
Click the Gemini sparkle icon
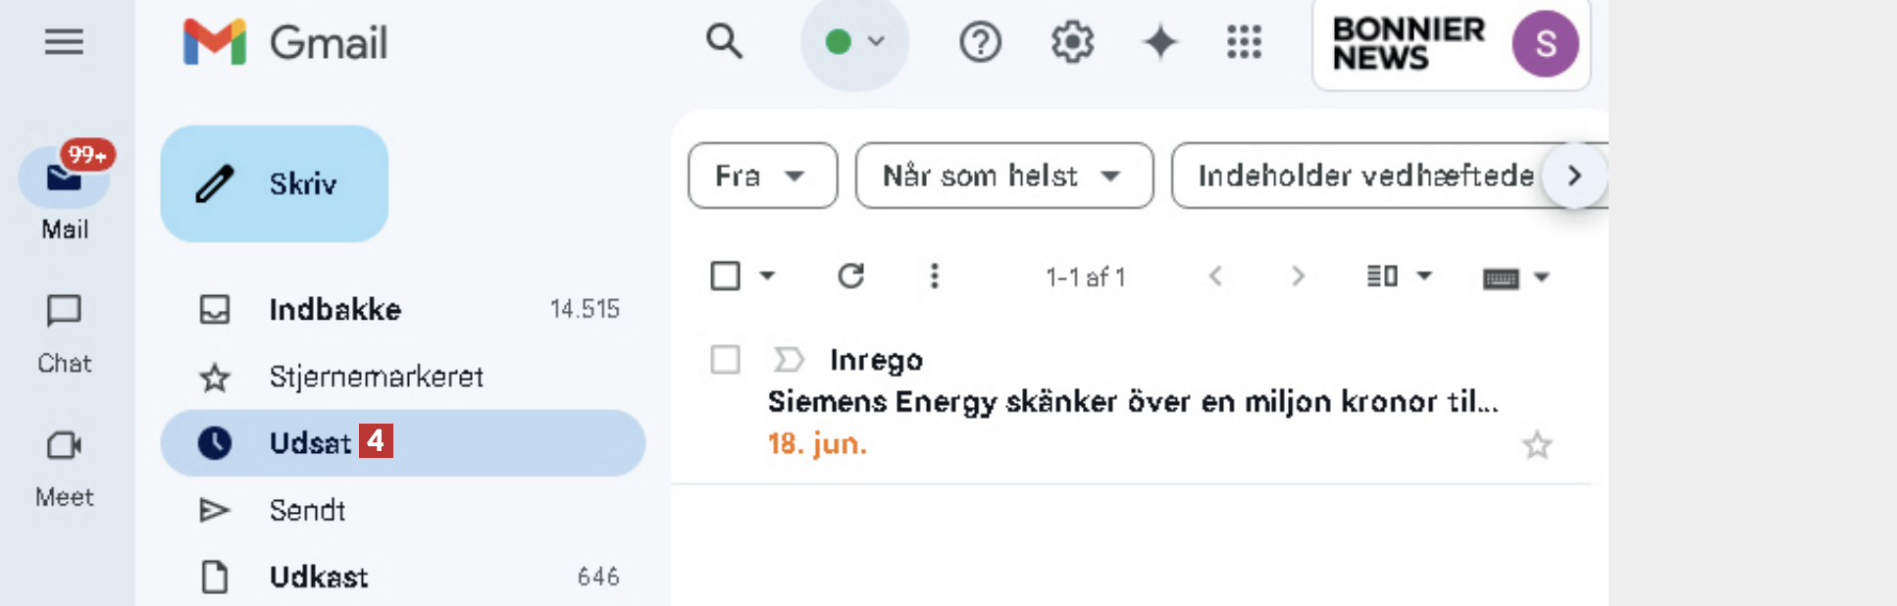pos(1159,42)
